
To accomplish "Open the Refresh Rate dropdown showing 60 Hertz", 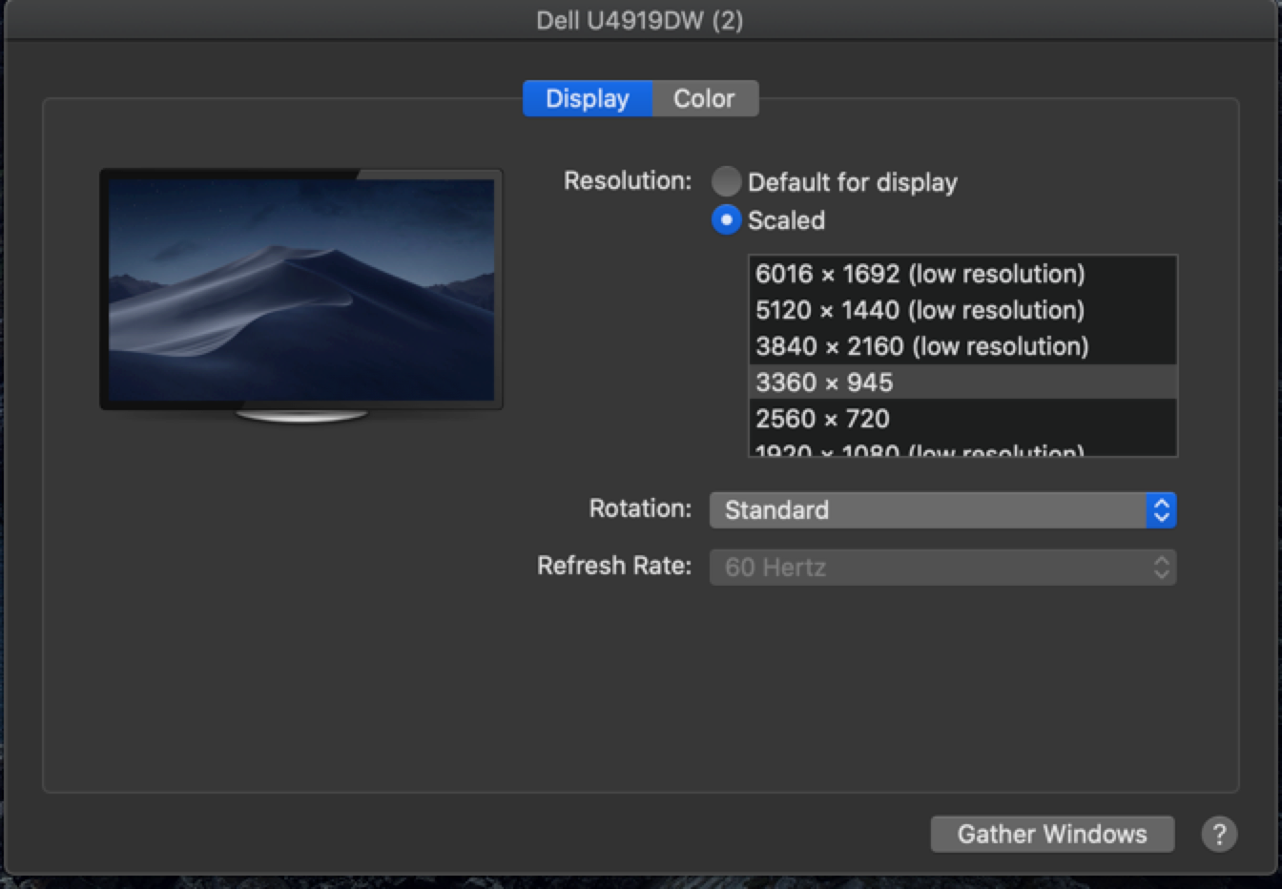I will click(x=942, y=568).
